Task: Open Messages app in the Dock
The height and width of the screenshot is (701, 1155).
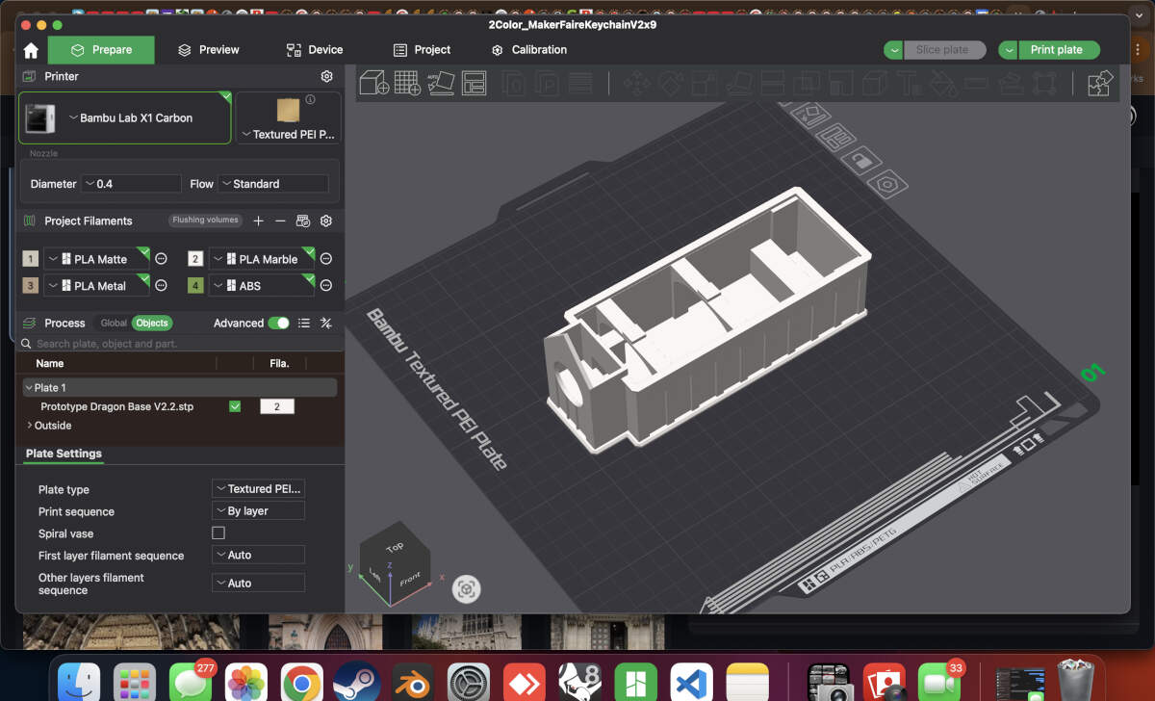Action: [x=191, y=684]
